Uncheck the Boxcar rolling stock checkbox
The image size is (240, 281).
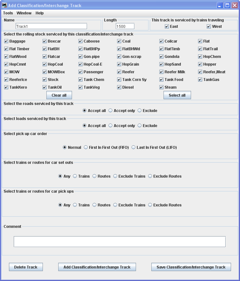(45, 41)
